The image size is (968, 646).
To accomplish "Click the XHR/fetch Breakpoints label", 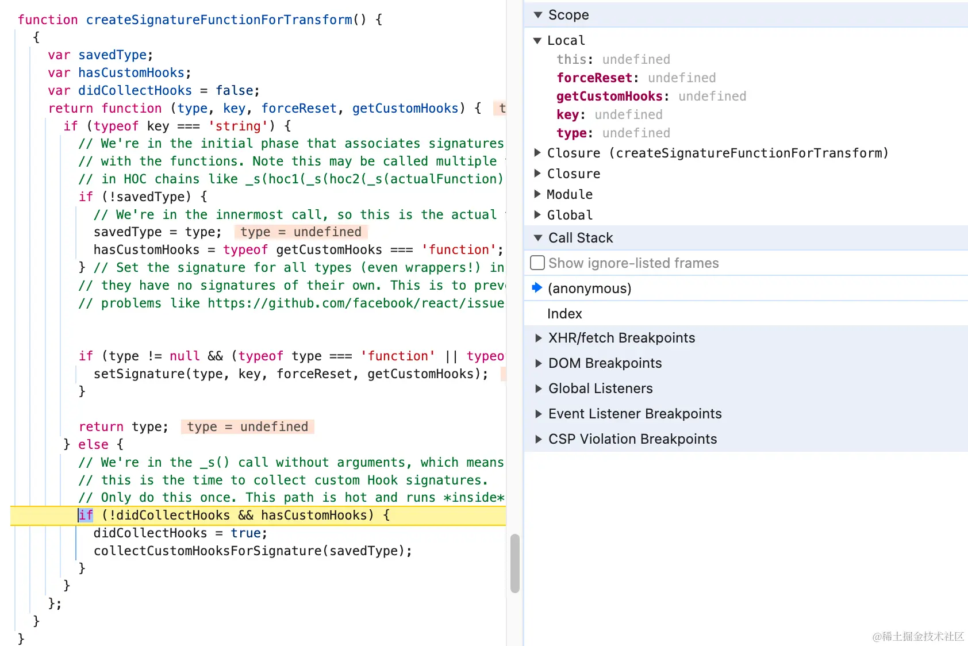I will coord(621,338).
